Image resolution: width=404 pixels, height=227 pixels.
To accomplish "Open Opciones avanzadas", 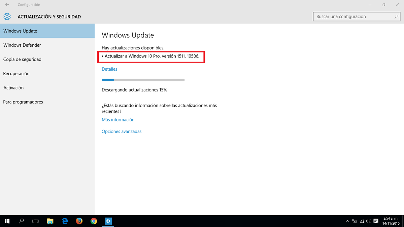I will point(122,131).
